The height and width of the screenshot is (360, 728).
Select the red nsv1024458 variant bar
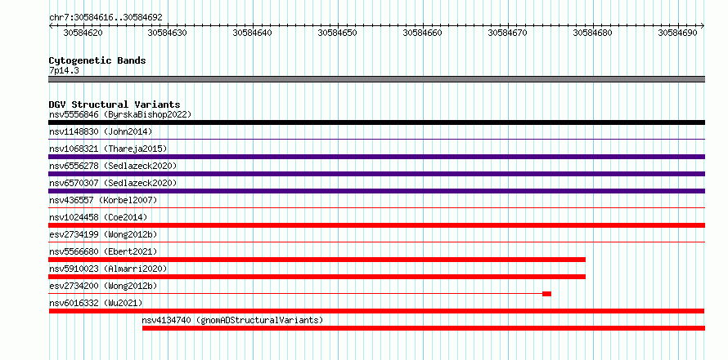(376, 225)
